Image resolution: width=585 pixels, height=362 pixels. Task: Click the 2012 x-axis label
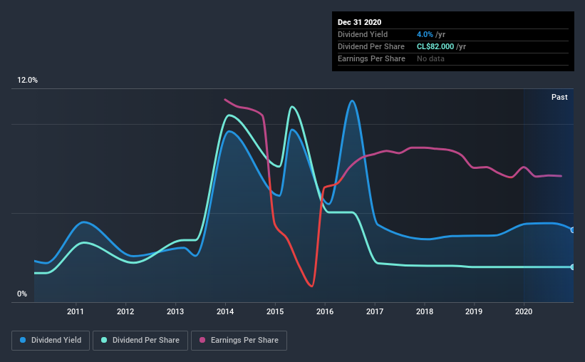125,311
